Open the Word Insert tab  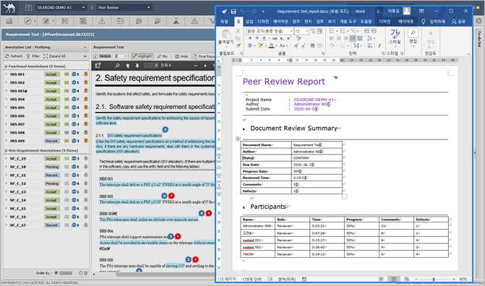[249, 22]
